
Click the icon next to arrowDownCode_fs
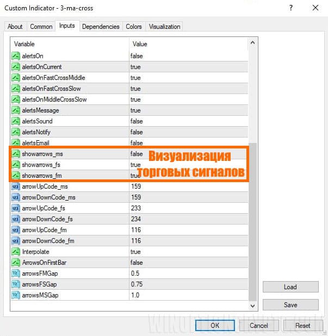pyautogui.click(x=15, y=219)
